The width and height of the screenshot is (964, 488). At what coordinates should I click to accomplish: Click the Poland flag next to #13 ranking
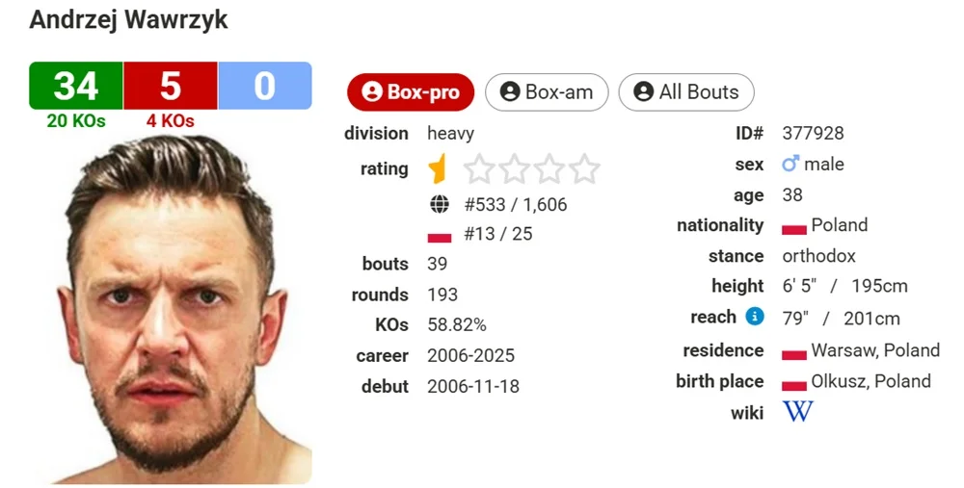(440, 235)
